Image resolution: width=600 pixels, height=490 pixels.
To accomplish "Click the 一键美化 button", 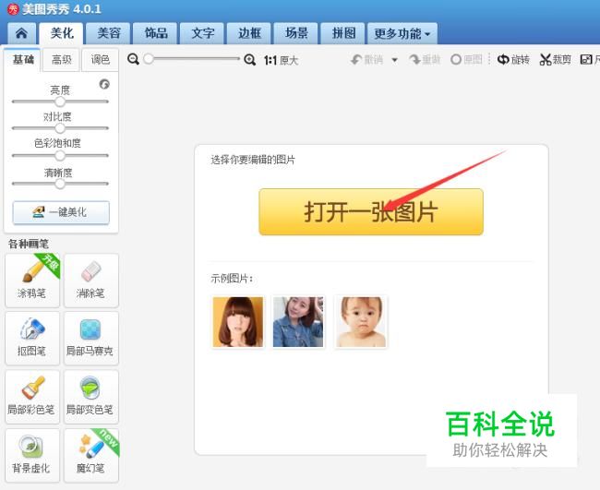I will (61, 212).
